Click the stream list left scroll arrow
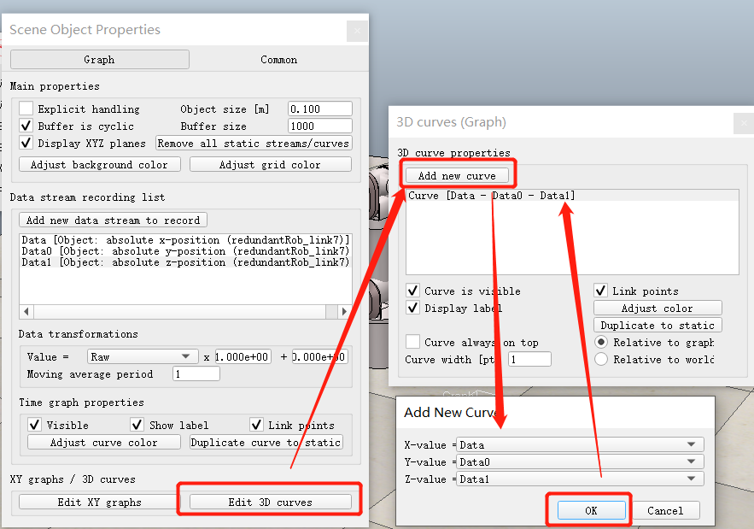 (x=26, y=311)
